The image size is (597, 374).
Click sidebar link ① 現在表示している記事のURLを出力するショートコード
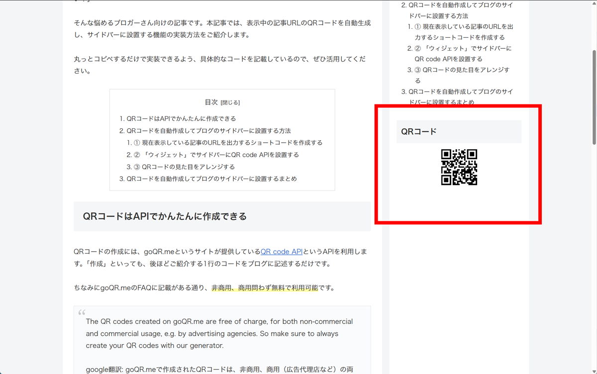pos(464,32)
